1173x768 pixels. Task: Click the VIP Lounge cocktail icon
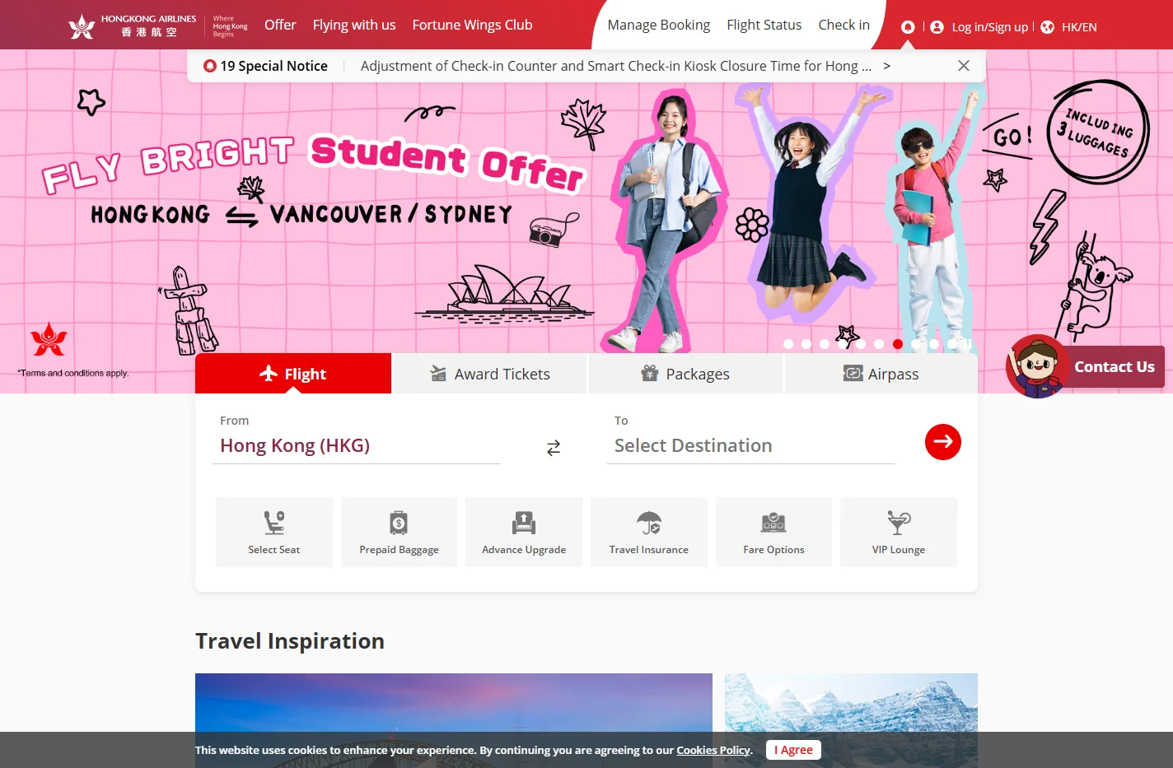coord(899,523)
